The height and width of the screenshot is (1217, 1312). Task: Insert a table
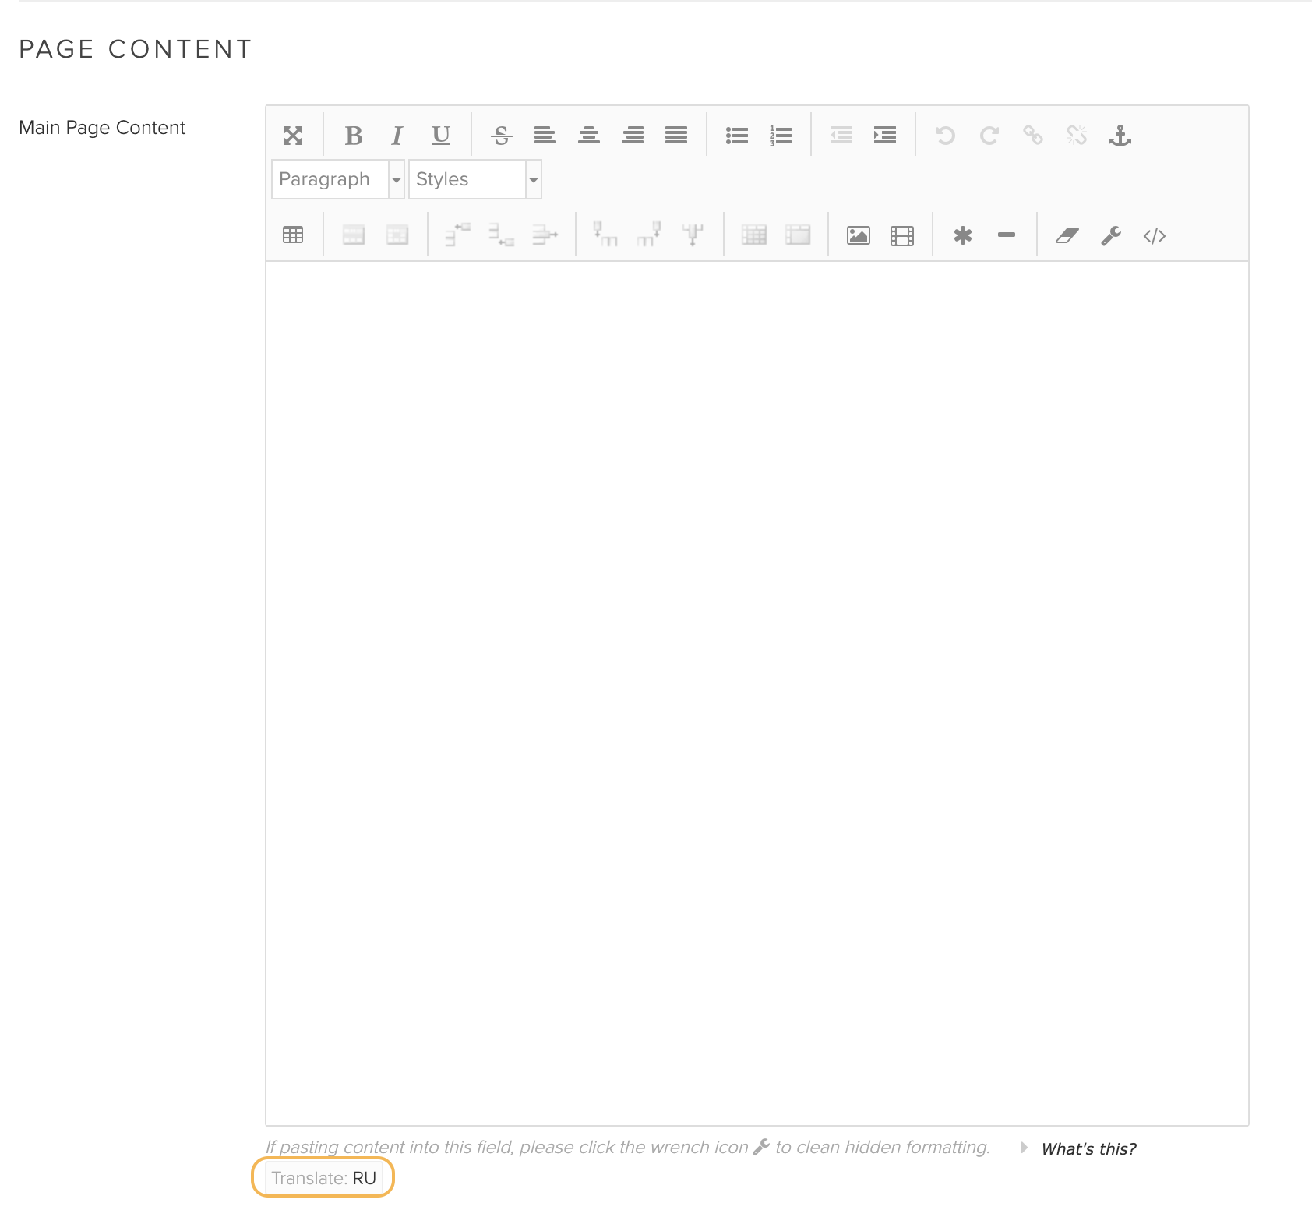click(x=293, y=235)
